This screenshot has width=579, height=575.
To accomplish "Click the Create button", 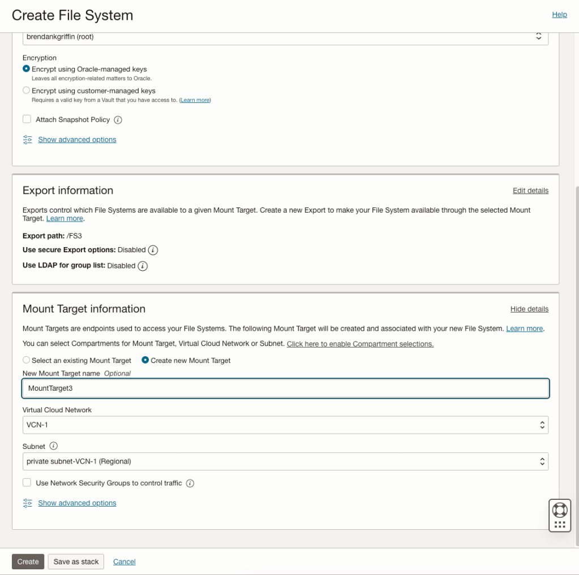I will [x=28, y=561].
